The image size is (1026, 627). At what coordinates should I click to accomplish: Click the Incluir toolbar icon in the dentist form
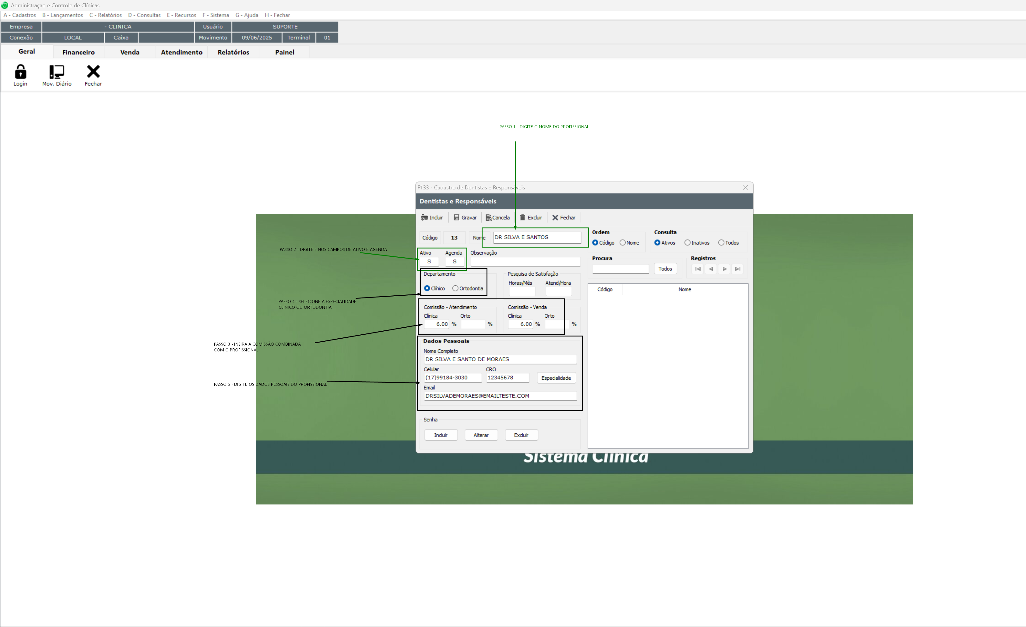coord(424,217)
